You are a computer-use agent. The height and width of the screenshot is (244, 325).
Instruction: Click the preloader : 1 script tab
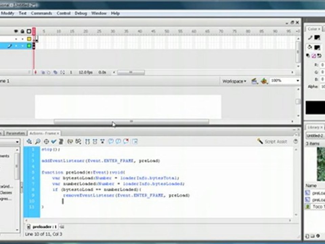[42, 227]
